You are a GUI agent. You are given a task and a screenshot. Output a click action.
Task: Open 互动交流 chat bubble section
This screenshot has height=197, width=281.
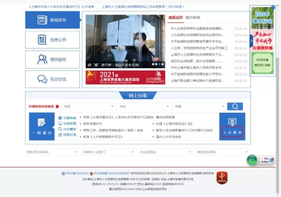[x=53, y=79]
